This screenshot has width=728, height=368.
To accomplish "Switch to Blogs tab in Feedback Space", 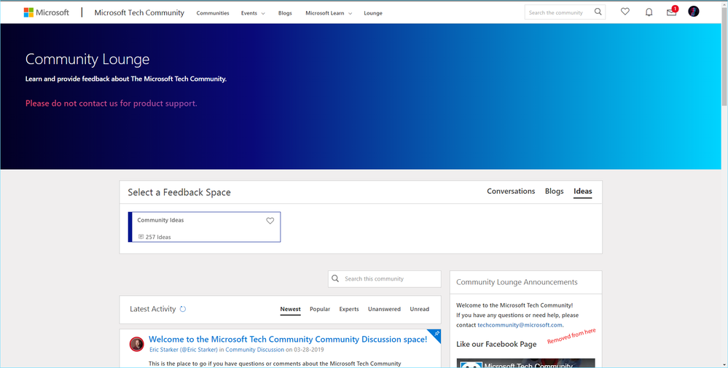I will (554, 191).
